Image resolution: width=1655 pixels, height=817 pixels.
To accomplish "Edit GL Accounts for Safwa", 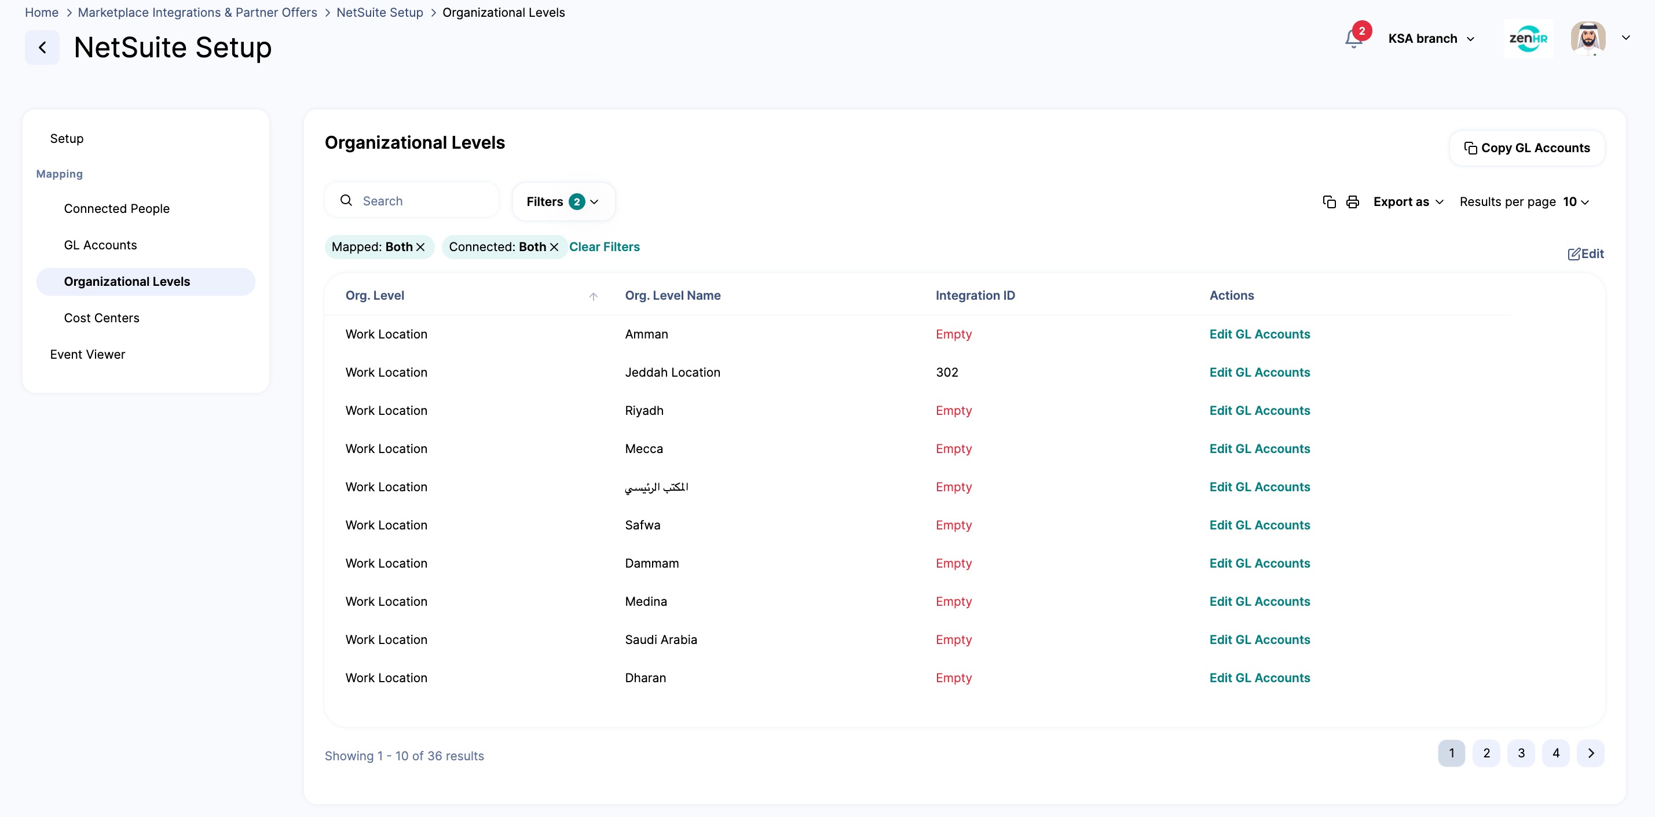I will click(1259, 525).
